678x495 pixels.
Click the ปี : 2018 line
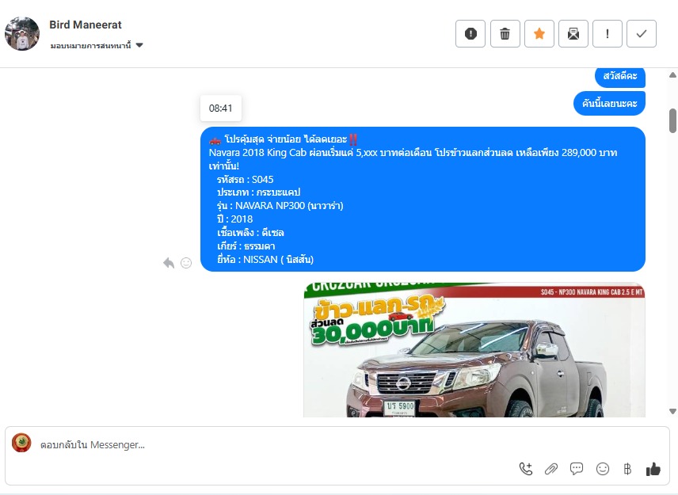click(234, 219)
